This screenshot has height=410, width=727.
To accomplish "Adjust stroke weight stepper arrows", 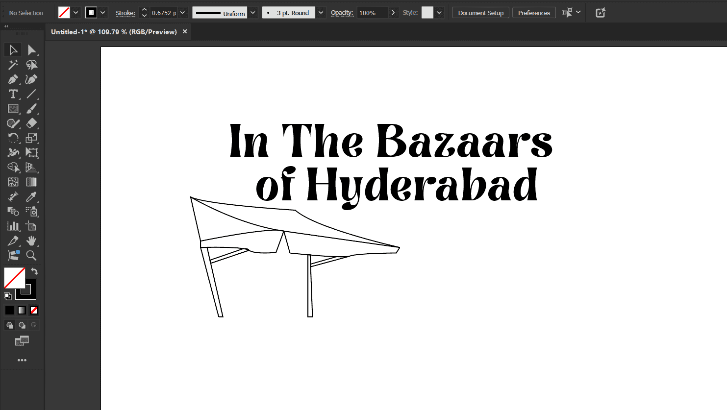I will [144, 13].
